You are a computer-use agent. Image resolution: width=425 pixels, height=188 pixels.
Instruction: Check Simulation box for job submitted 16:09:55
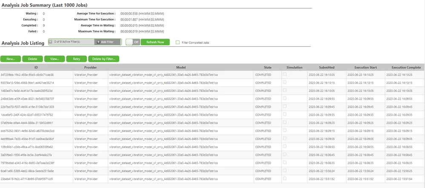(x=285, y=98)
